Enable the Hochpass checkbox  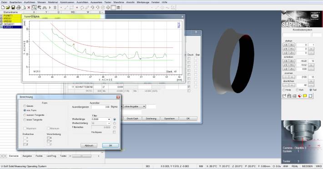(114, 132)
